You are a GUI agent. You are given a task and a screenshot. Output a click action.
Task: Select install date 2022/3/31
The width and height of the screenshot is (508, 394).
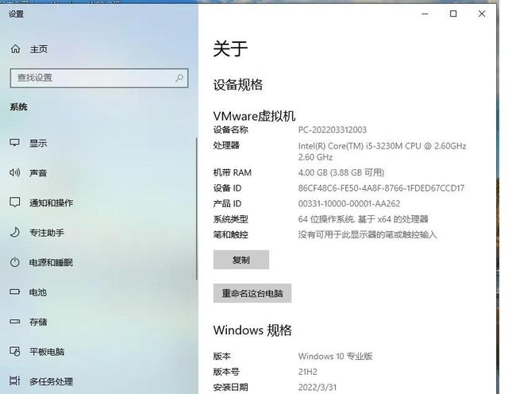pos(317,387)
